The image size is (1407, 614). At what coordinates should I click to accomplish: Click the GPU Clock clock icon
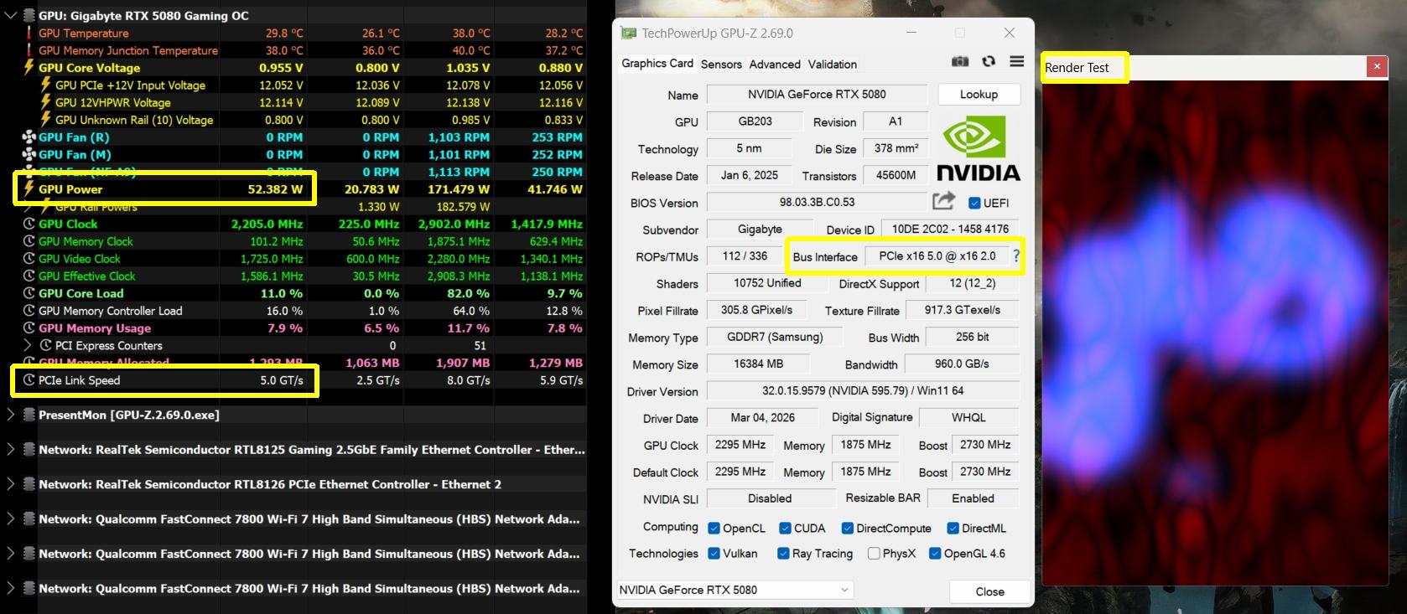tap(29, 224)
